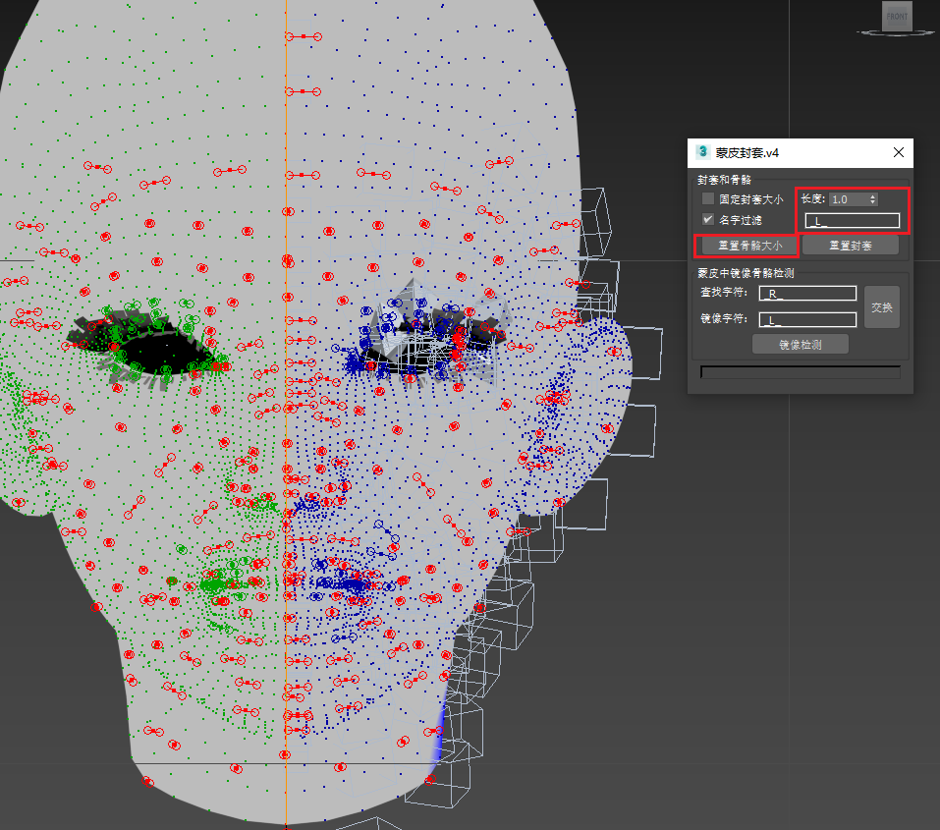Click the 重置封套 button
This screenshot has width=940, height=830.
coord(850,246)
